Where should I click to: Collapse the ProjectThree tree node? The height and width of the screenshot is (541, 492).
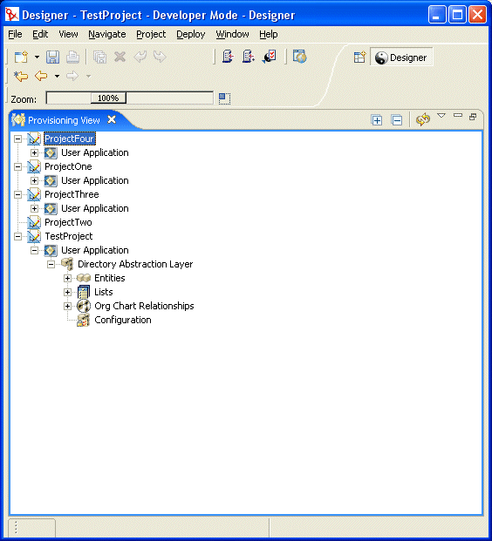point(17,194)
